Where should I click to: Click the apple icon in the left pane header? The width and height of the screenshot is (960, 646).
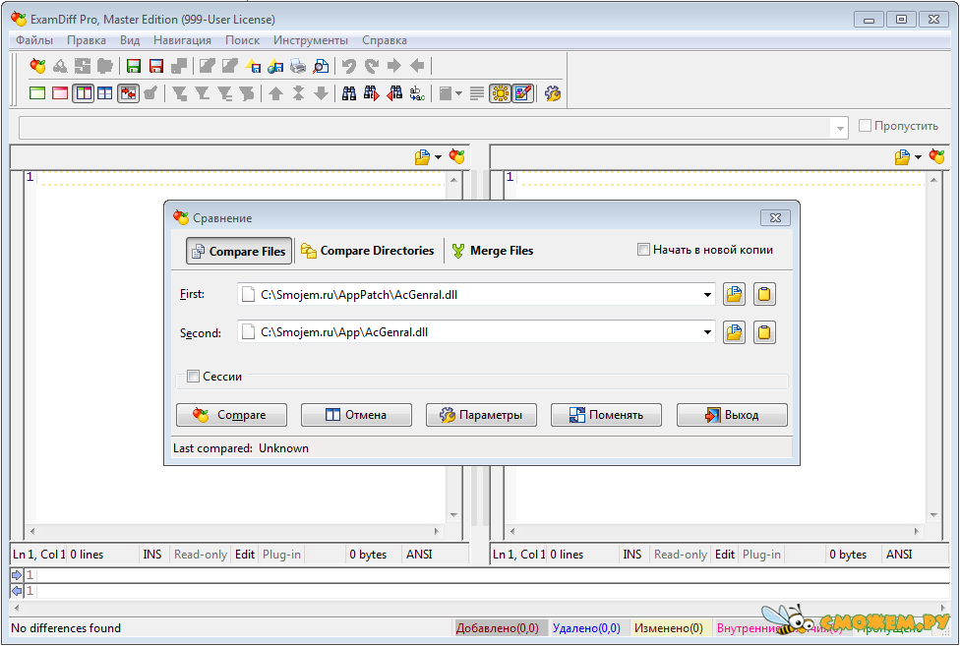click(x=456, y=156)
